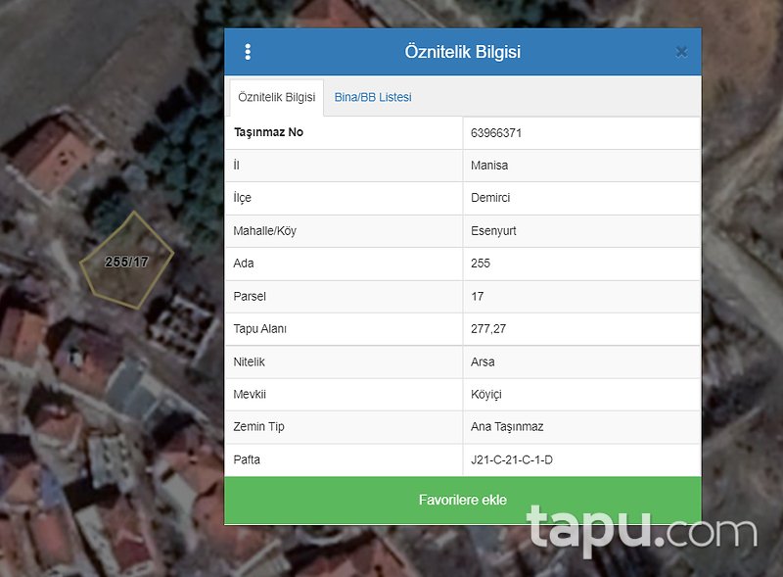Select the Esenyurt neighborhood value
The image size is (783, 577).
click(x=493, y=231)
